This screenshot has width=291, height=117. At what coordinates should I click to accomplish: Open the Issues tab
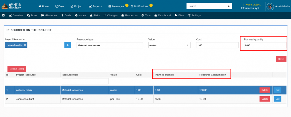(x=81, y=15)
